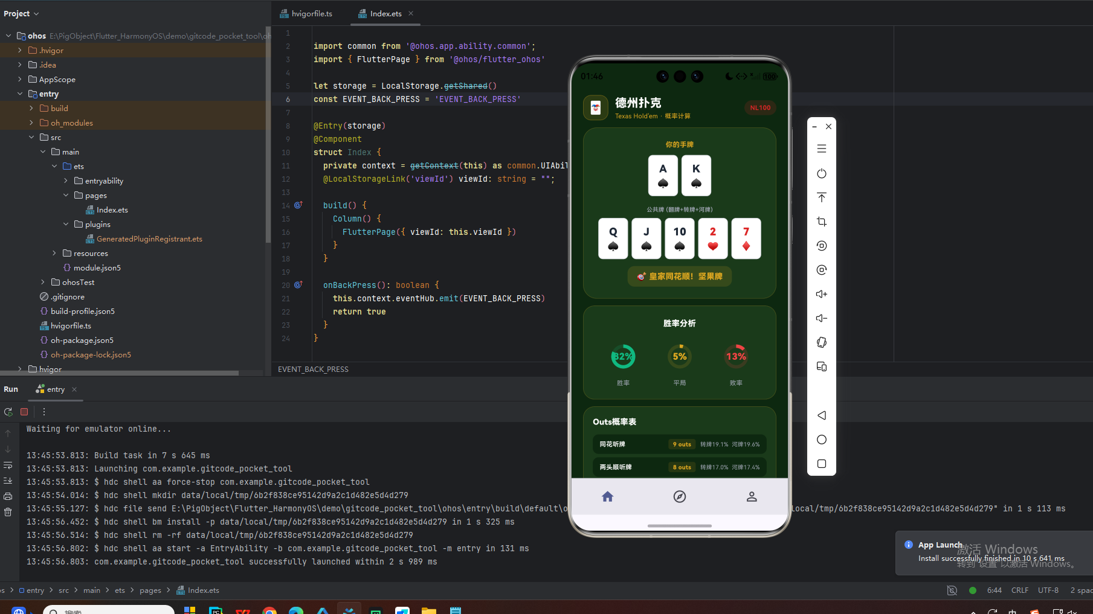This screenshot has width=1093, height=614.
Task: Open Project view dropdown
Action: click(21, 13)
